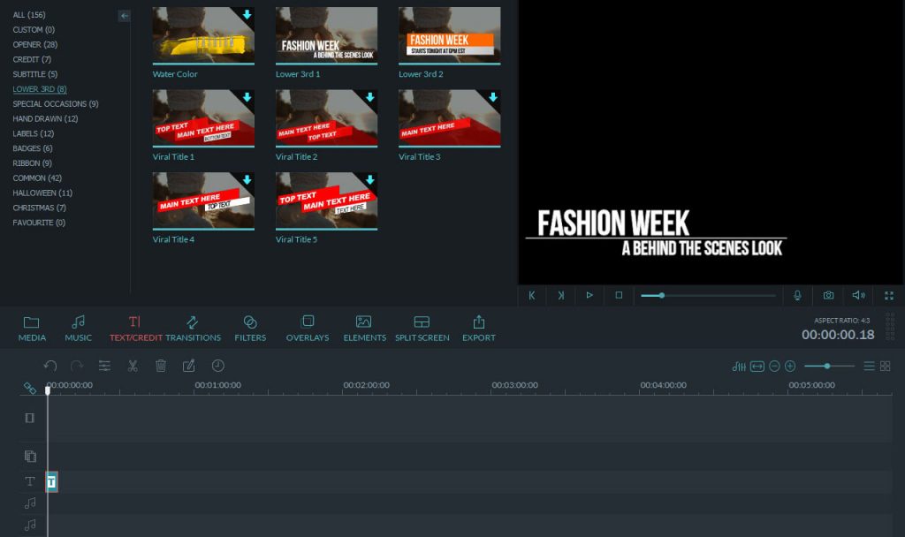Image resolution: width=905 pixels, height=537 pixels.
Task: Click the preview progress slider
Action: point(708,295)
